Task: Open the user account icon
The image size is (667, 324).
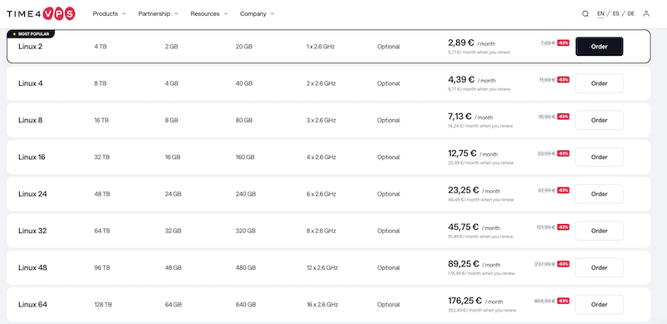Action: click(646, 13)
